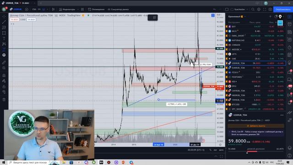The height and width of the screenshot is (165, 293).
Task: Open TradingView app in Windows taskbar
Action: (x=101, y=162)
